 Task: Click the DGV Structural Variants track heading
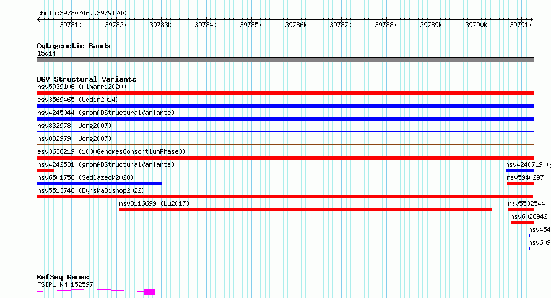tap(87, 79)
